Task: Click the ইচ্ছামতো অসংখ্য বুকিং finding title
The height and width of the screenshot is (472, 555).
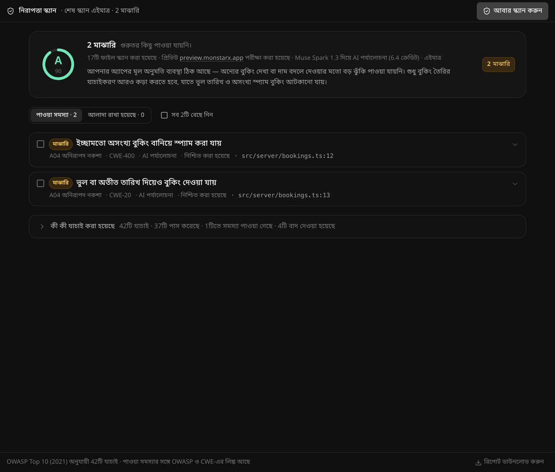Action: (149, 143)
